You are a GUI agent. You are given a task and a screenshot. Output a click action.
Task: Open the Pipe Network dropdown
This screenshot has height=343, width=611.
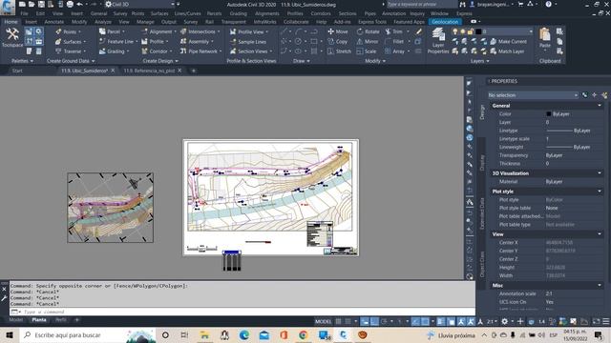click(x=201, y=50)
